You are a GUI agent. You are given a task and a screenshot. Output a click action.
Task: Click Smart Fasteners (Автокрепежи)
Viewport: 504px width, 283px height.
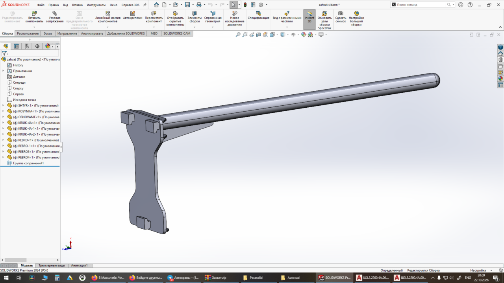click(x=133, y=16)
